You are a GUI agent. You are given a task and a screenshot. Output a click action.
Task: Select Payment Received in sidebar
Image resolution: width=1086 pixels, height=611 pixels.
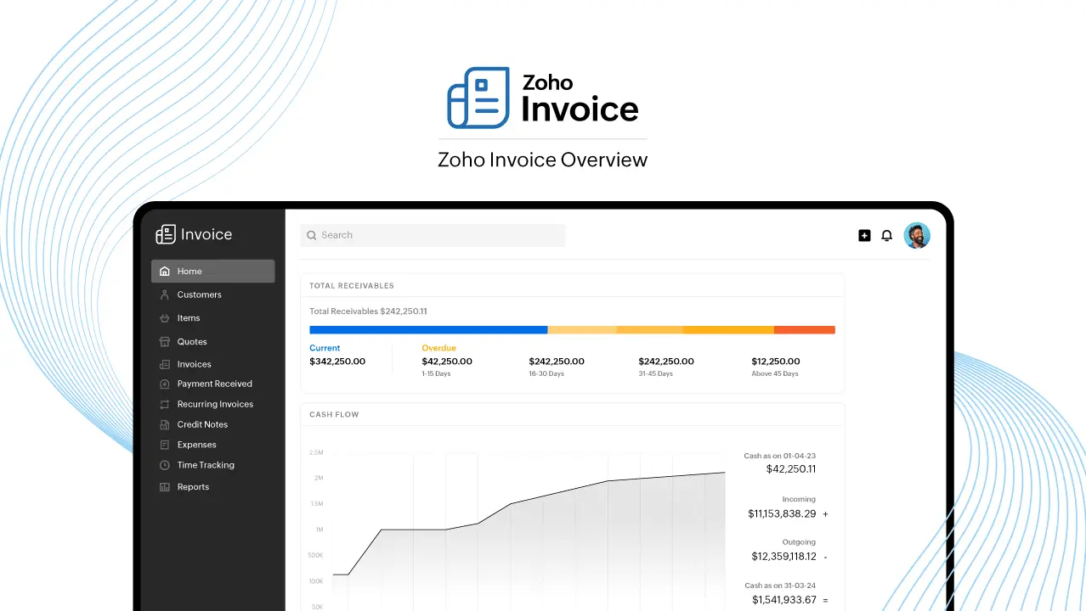click(x=214, y=384)
